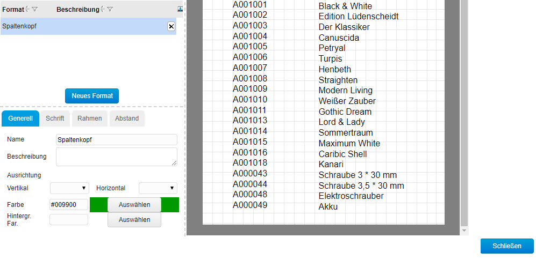Select article number A001004 in preview
The width and height of the screenshot is (536, 260).
click(x=250, y=36)
